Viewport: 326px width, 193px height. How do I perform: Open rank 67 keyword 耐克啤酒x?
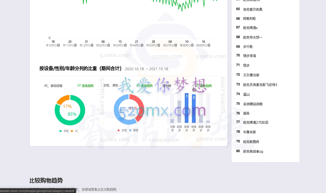(x=250, y=28)
